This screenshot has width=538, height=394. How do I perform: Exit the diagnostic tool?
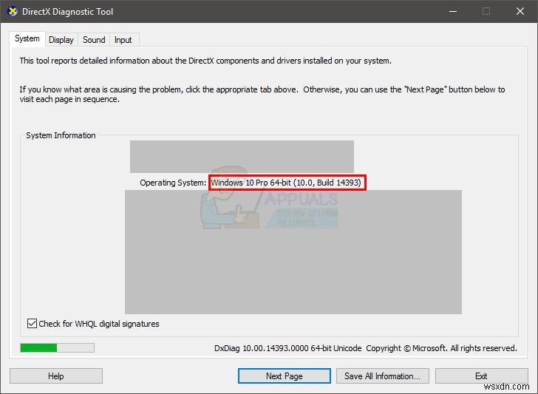[x=481, y=376]
